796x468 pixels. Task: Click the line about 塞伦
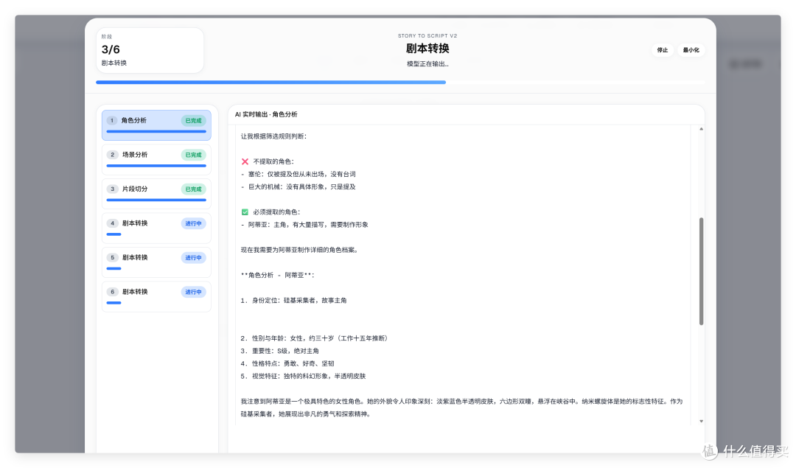[x=298, y=174]
